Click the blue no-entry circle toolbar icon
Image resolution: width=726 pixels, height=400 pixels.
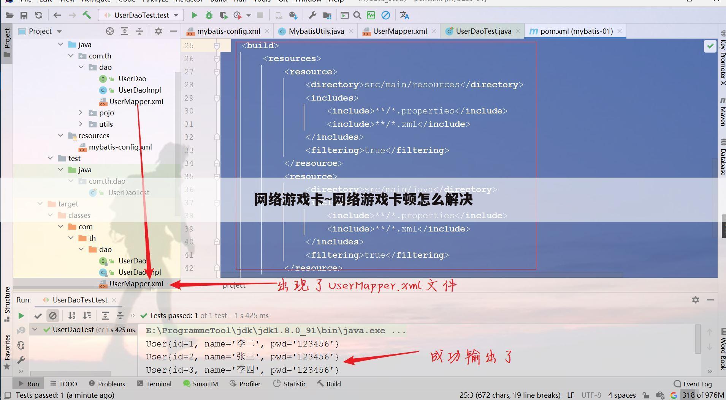pyautogui.click(x=385, y=15)
